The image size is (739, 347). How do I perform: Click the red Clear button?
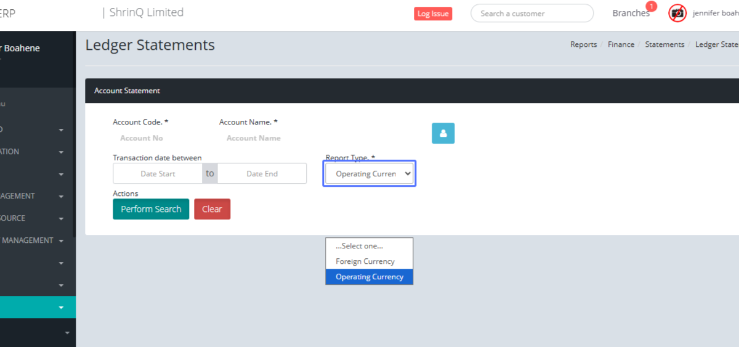[212, 209]
